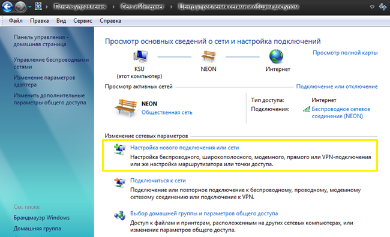Open the Справка menu
This screenshot has height=237, width=390.
110,20
